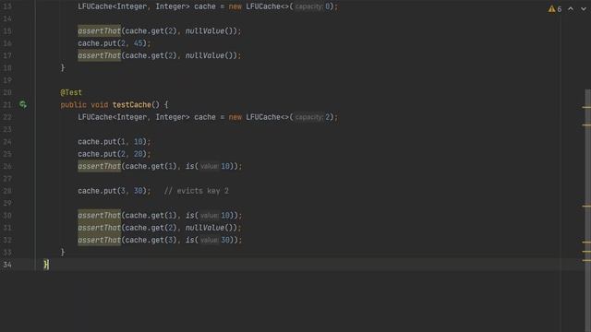Click nullValue() on line 31
Image resolution: width=591 pixels, height=332 pixels.
click(x=211, y=228)
